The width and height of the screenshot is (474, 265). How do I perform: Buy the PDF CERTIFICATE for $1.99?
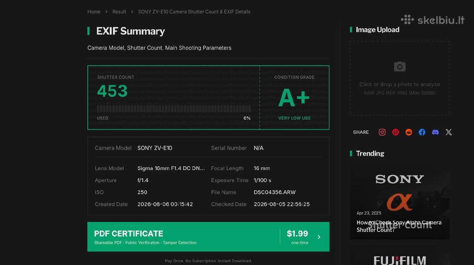point(208,237)
